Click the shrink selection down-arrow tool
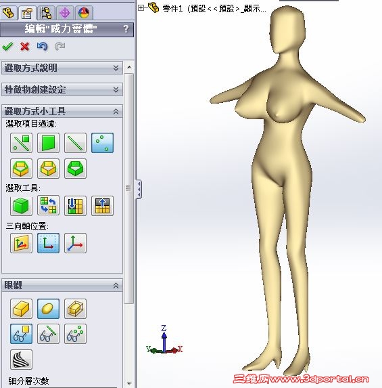The height and width of the screenshot is (388, 382). [75, 206]
